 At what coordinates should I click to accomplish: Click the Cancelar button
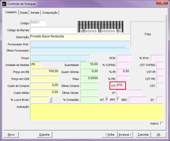pyautogui.click(x=143, y=135)
